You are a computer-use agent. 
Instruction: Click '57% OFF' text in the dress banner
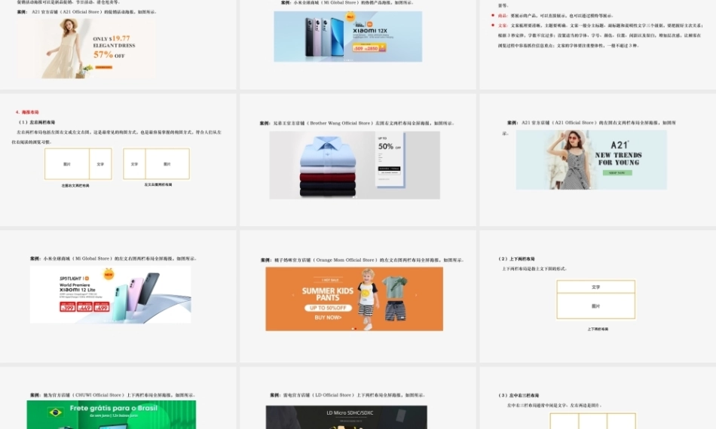point(109,55)
